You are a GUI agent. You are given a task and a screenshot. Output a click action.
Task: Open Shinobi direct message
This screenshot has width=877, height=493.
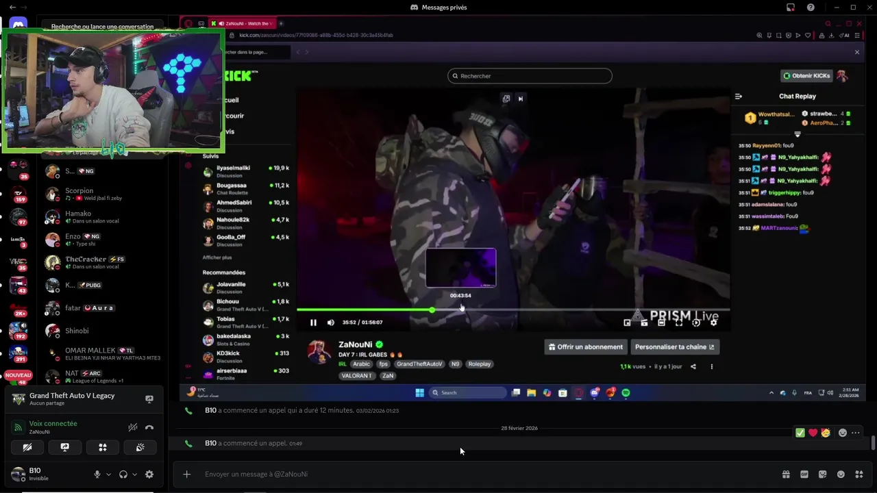[x=103, y=331]
